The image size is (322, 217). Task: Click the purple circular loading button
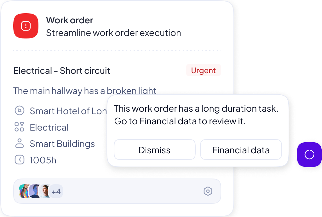(x=309, y=154)
